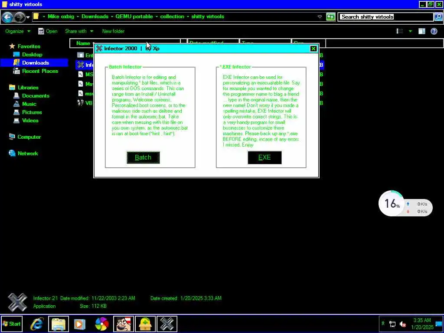Switch to Infector X taskbar icon
This screenshot has width=444, height=333.
coord(167,323)
